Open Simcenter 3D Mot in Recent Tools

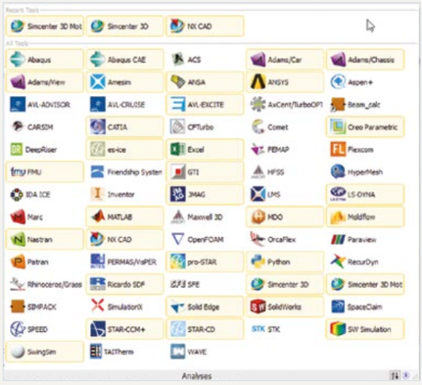(44, 26)
